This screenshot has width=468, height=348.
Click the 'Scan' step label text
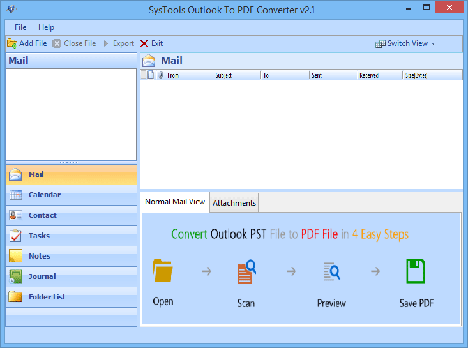click(246, 303)
